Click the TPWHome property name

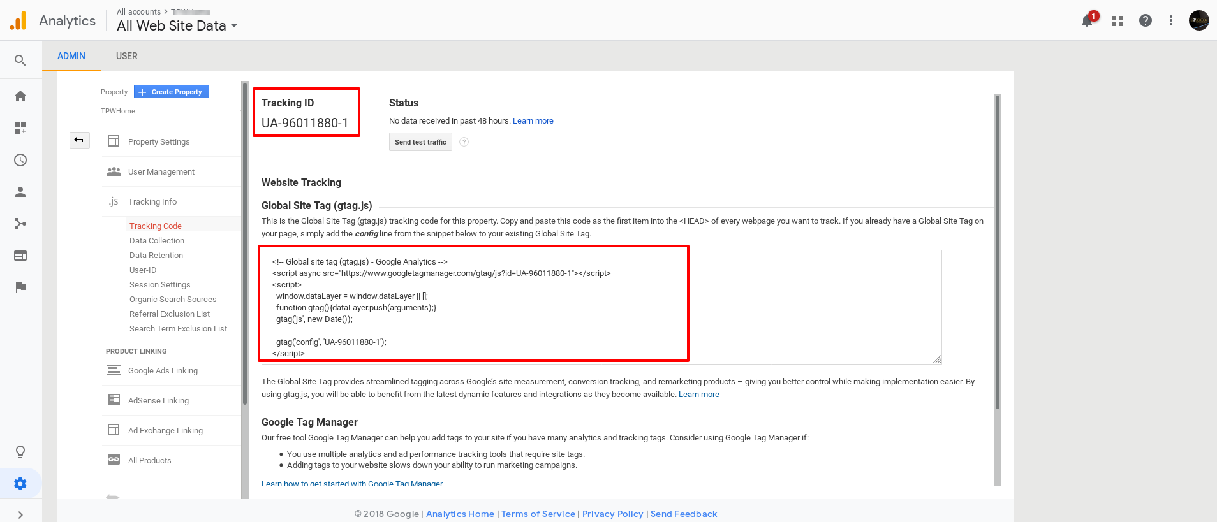[x=118, y=111]
